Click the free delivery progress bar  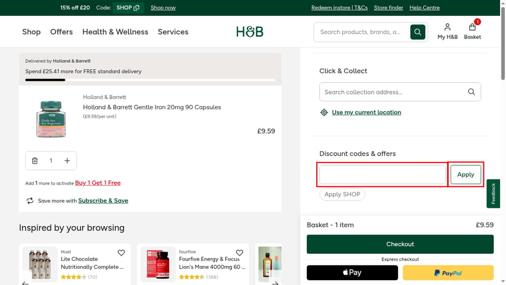(150, 80)
